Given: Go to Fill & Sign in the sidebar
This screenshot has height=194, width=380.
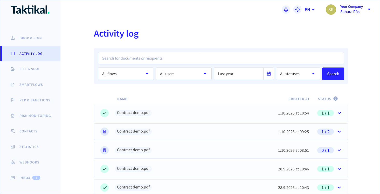Looking at the screenshot, I should (30, 69).
